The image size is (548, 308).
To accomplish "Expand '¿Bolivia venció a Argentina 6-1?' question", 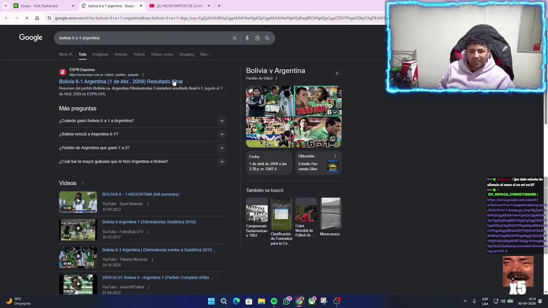I will (143, 134).
